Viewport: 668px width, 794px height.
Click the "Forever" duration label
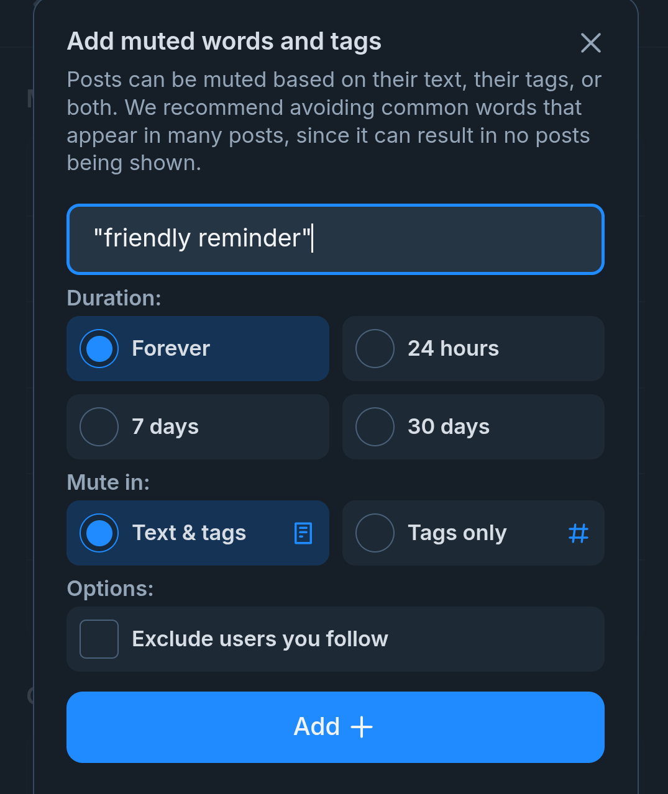tap(171, 348)
